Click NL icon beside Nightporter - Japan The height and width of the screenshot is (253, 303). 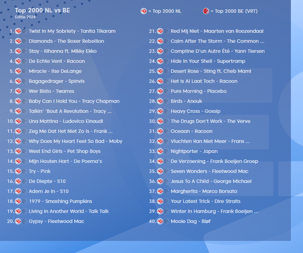click(160, 151)
